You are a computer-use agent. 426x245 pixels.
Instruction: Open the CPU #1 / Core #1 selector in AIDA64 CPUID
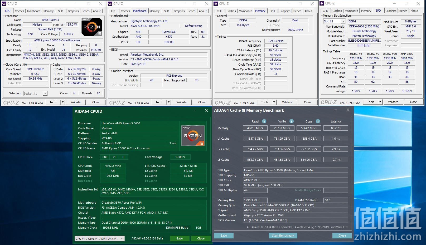(x=100, y=238)
